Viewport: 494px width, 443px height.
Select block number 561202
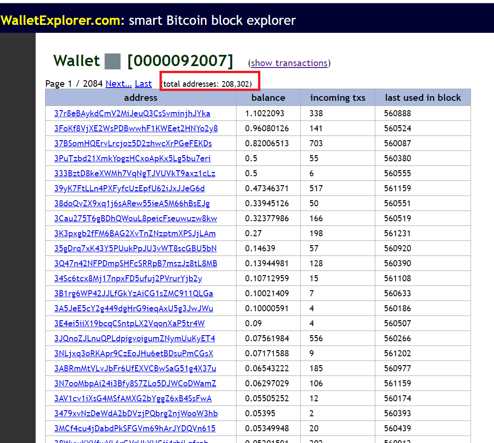[x=397, y=353]
